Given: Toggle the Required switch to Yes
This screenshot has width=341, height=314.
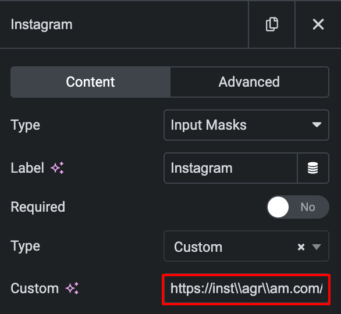Looking at the screenshot, I should [298, 207].
